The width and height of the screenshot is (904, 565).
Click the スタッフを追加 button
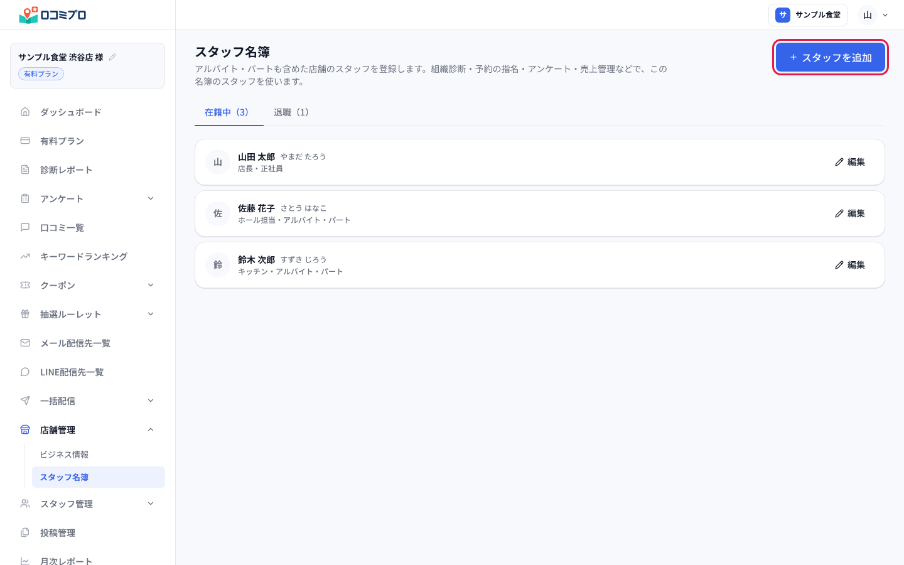(830, 58)
